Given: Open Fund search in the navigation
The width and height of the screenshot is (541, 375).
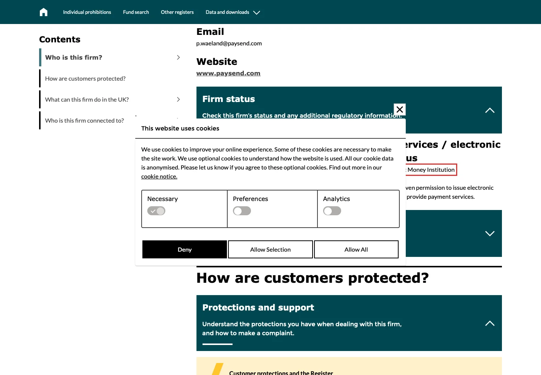Looking at the screenshot, I should (136, 12).
